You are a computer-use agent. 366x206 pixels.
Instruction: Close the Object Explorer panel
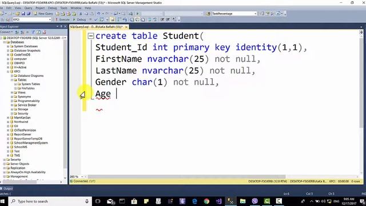pos(65,27)
